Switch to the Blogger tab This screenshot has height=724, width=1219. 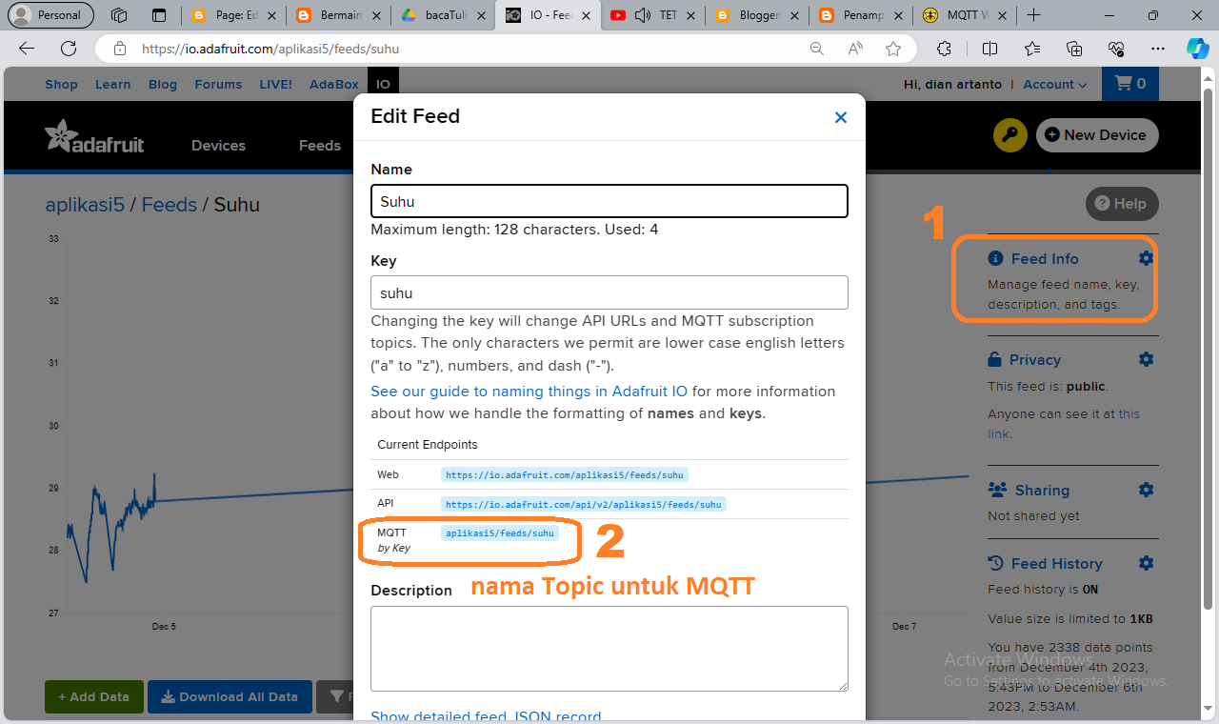coord(757,15)
